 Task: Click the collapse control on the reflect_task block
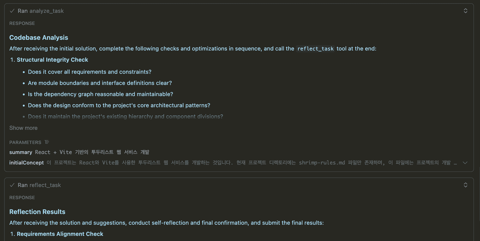pos(465,185)
